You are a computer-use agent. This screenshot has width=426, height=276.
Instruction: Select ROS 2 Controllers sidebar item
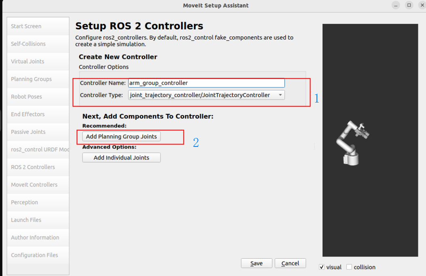pyautogui.click(x=38, y=167)
